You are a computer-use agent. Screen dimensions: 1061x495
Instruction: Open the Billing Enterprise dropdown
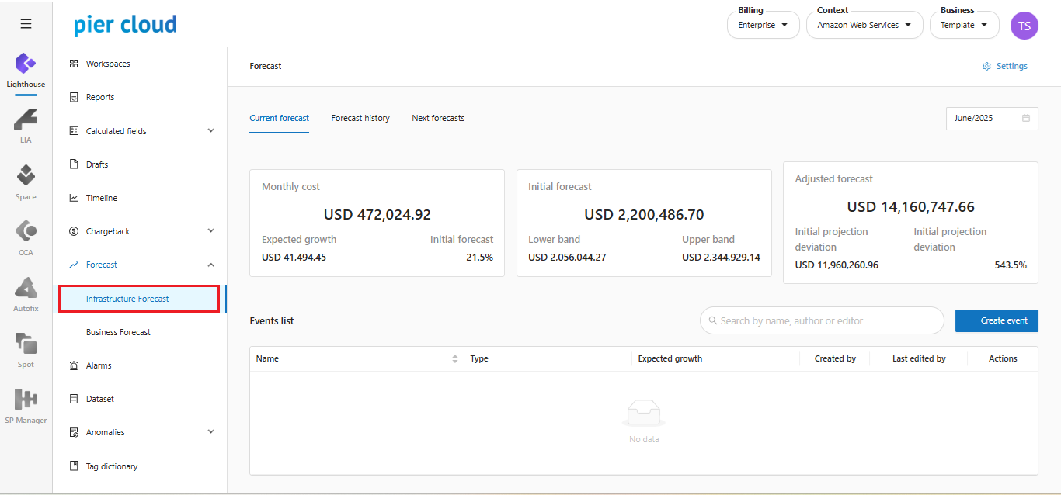click(x=763, y=26)
